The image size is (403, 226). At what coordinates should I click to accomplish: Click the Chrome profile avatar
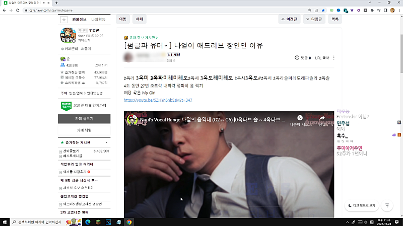point(392,10)
